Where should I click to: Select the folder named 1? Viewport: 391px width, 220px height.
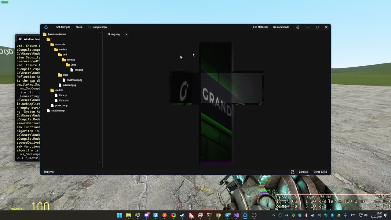(x=49, y=39)
